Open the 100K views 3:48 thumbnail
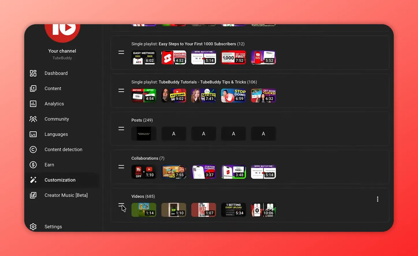Viewport: 418px width, 256px height. pyautogui.click(x=234, y=172)
